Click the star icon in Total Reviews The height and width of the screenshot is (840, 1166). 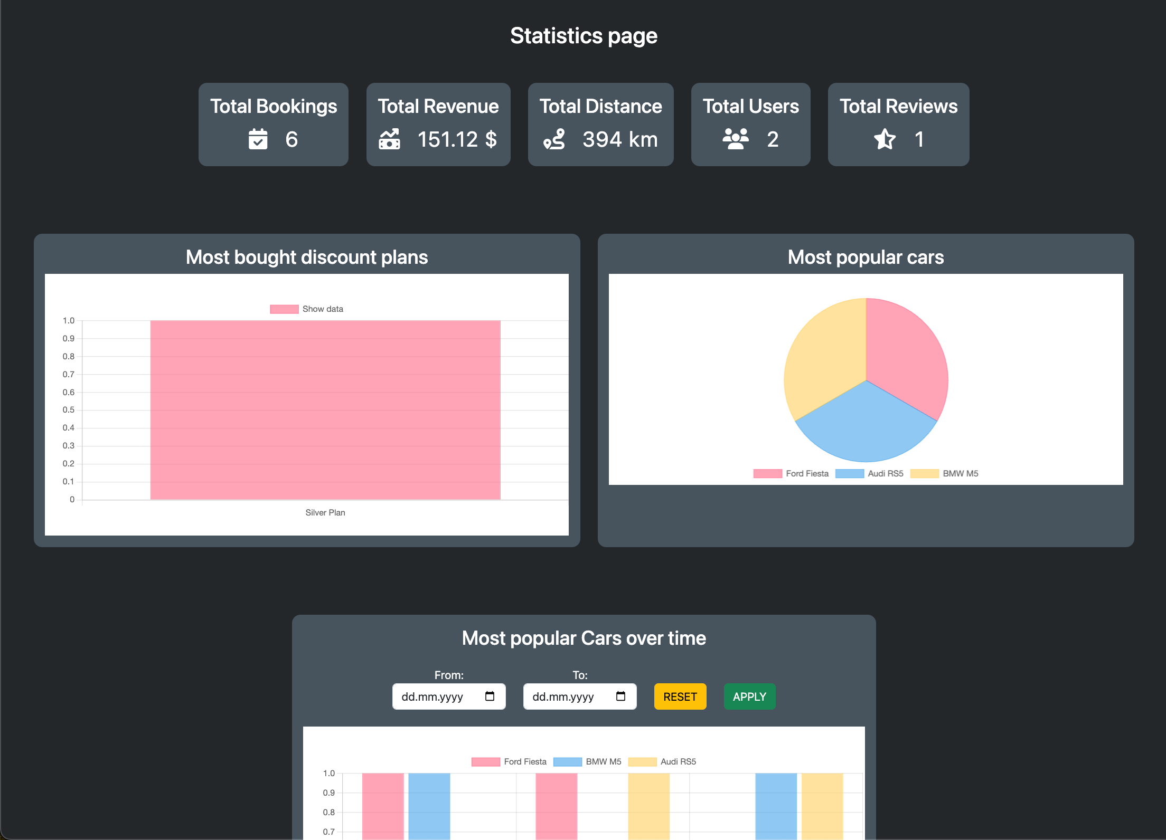[x=885, y=139]
